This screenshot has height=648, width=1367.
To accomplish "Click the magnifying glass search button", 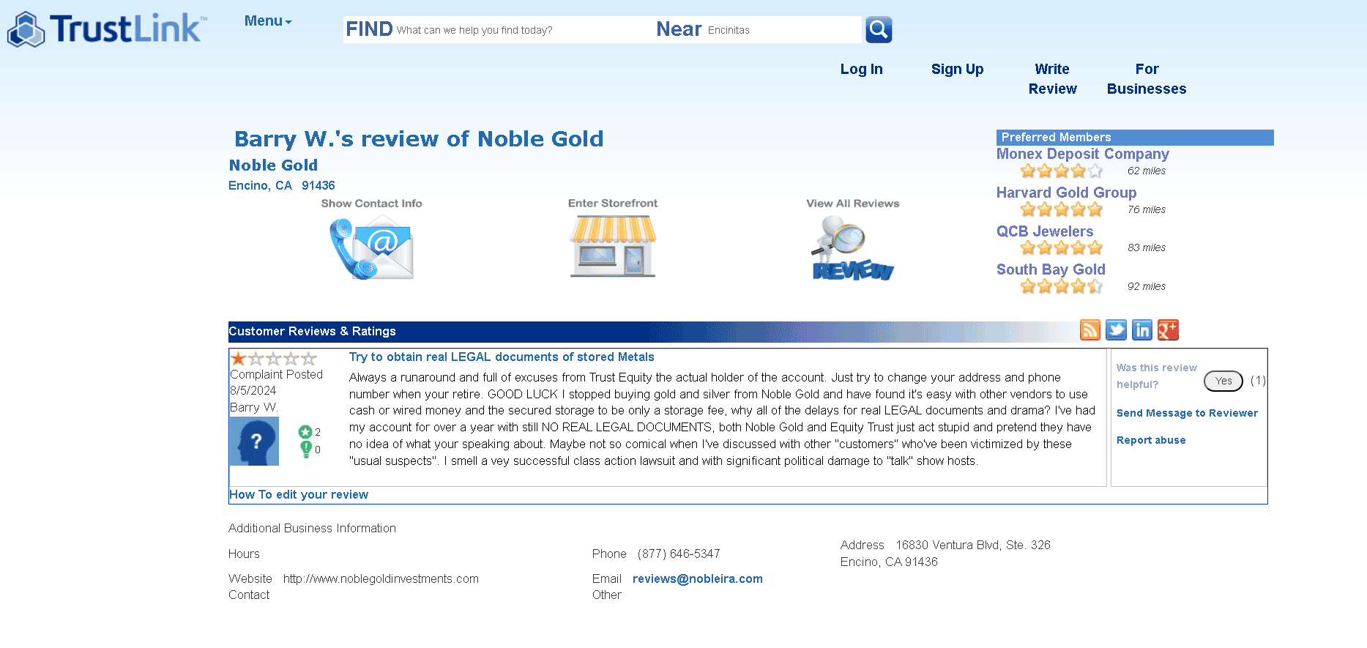I will [x=879, y=30].
